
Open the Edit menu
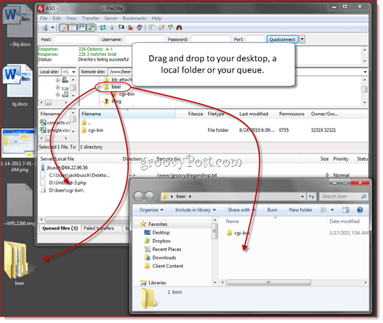click(56, 18)
